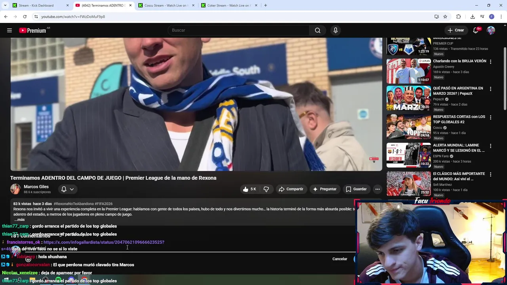Click Compartir to share video
Viewport: 507px width, 285px height.
[x=291, y=189]
